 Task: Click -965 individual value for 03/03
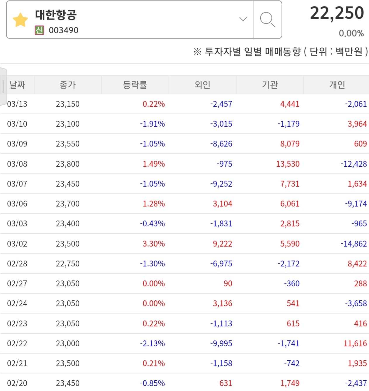(x=359, y=224)
